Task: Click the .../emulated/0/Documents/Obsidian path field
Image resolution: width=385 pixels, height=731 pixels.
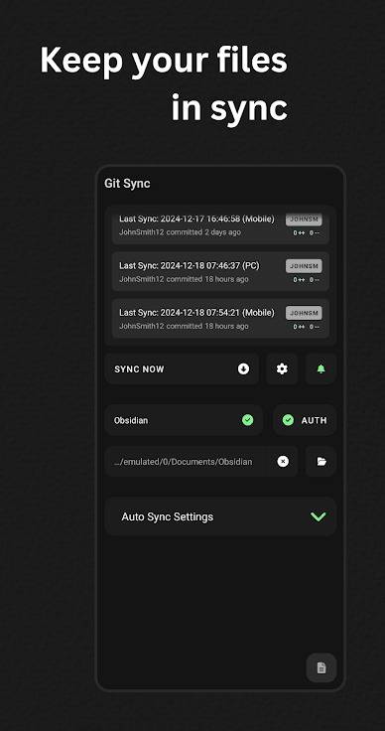Action: 201,461
